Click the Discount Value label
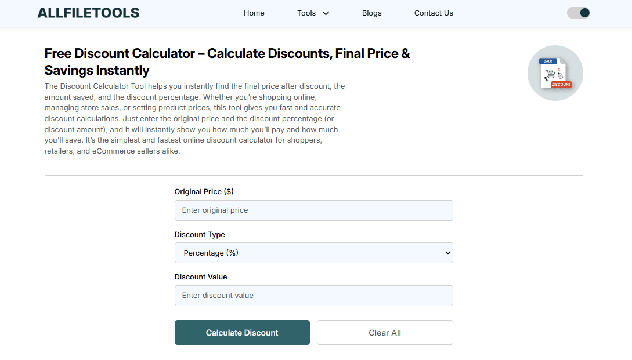This screenshot has height=360, width=632. [x=201, y=277]
